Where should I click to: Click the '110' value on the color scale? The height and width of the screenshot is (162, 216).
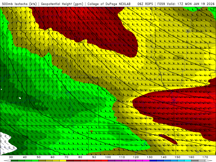click(x=122, y=157)
